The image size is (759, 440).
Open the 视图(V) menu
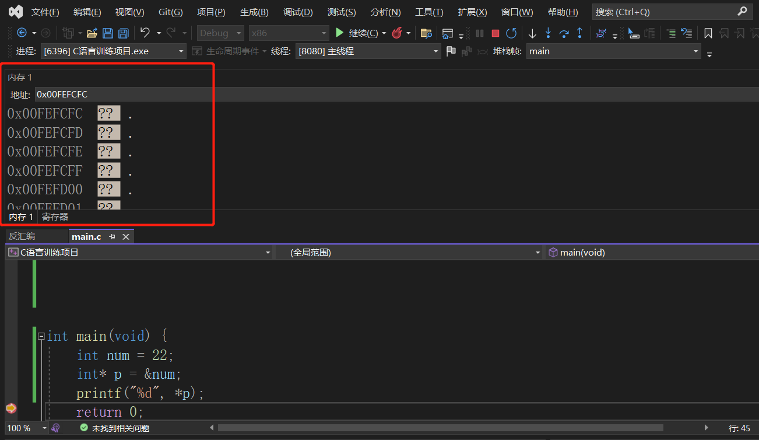coord(129,12)
